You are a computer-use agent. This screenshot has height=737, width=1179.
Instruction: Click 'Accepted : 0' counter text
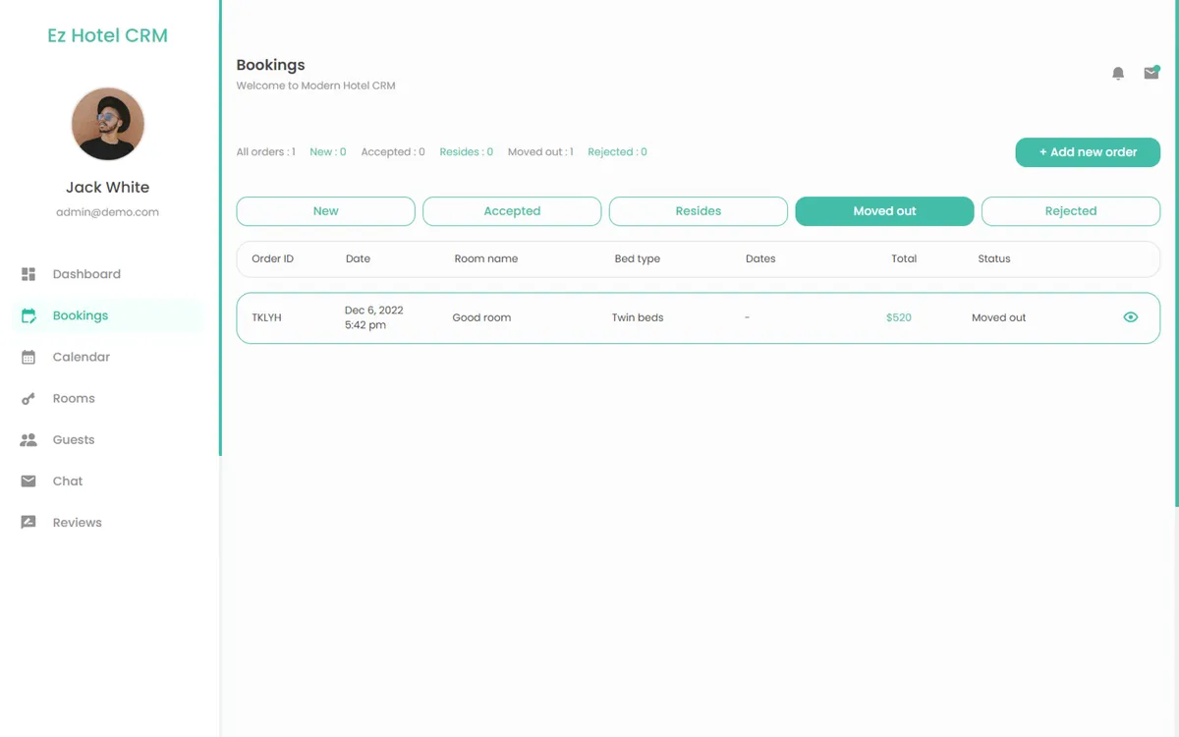coord(393,152)
